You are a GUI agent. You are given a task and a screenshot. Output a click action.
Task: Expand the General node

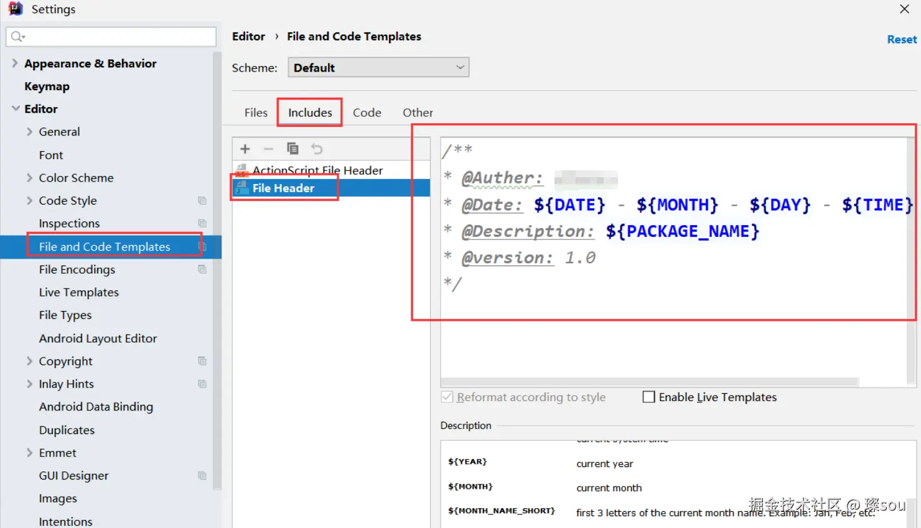click(29, 131)
